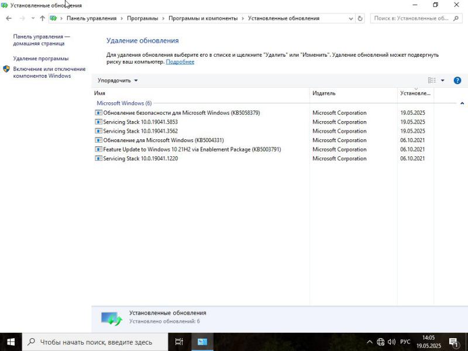The image size is (468, 351).
Task: Click the forward navigation arrow
Action: click(x=22, y=18)
